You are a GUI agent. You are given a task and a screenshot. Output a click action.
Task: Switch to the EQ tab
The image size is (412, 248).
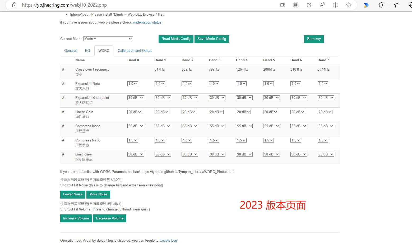tap(87, 50)
